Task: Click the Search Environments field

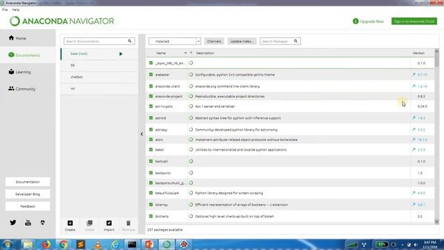Action: (x=99, y=41)
